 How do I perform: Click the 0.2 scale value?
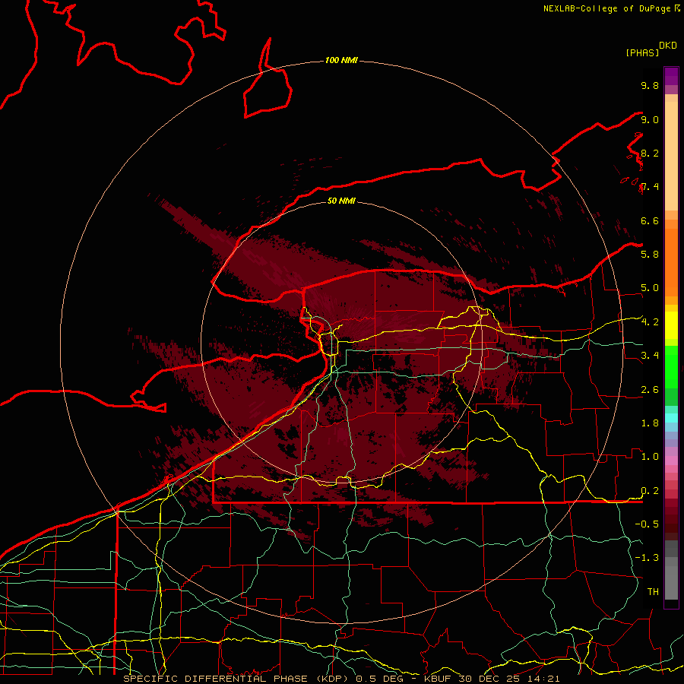[x=650, y=491]
